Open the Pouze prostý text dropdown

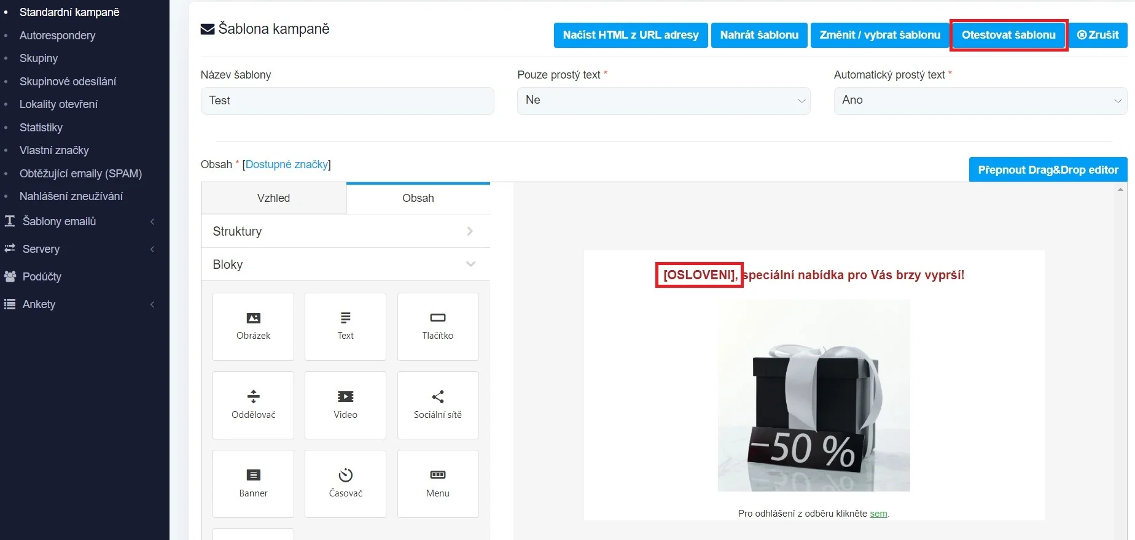[x=663, y=101]
